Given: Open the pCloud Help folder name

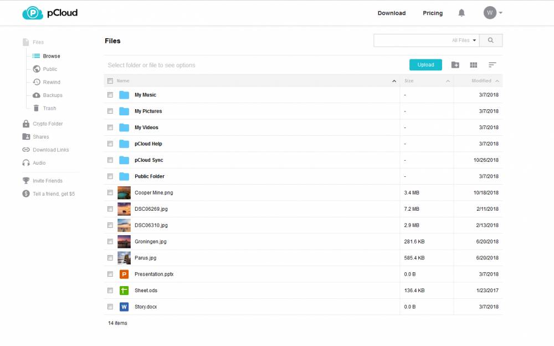Looking at the screenshot, I should click(x=148, y=144).
